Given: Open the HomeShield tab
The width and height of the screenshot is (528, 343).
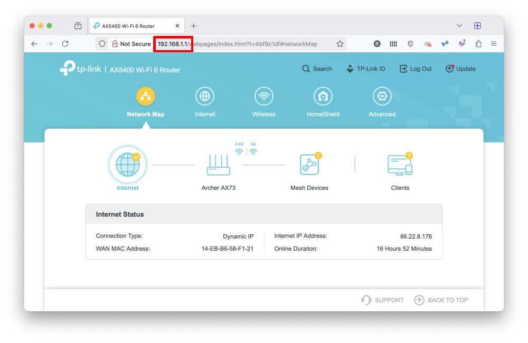Looking at the screenshot, I should click(323, 102).
